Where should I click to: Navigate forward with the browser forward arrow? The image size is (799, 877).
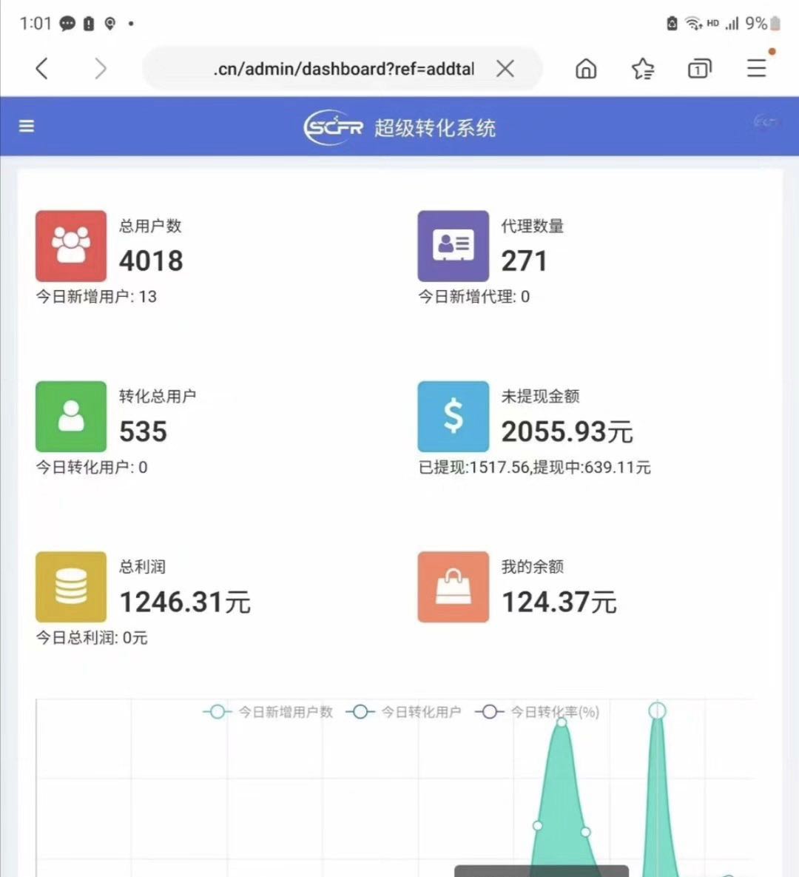101,69
